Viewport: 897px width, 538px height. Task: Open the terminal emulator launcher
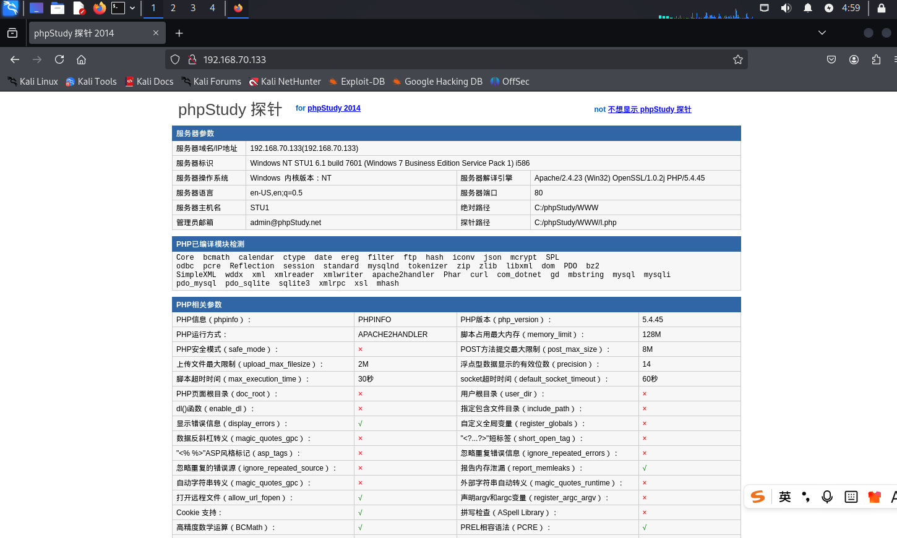(118, 8)
